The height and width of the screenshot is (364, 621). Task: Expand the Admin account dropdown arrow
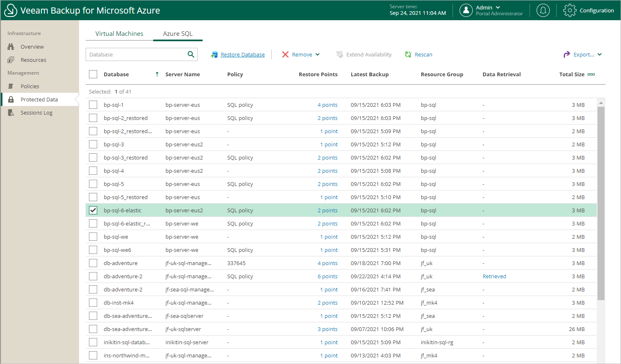coord(498,7)
